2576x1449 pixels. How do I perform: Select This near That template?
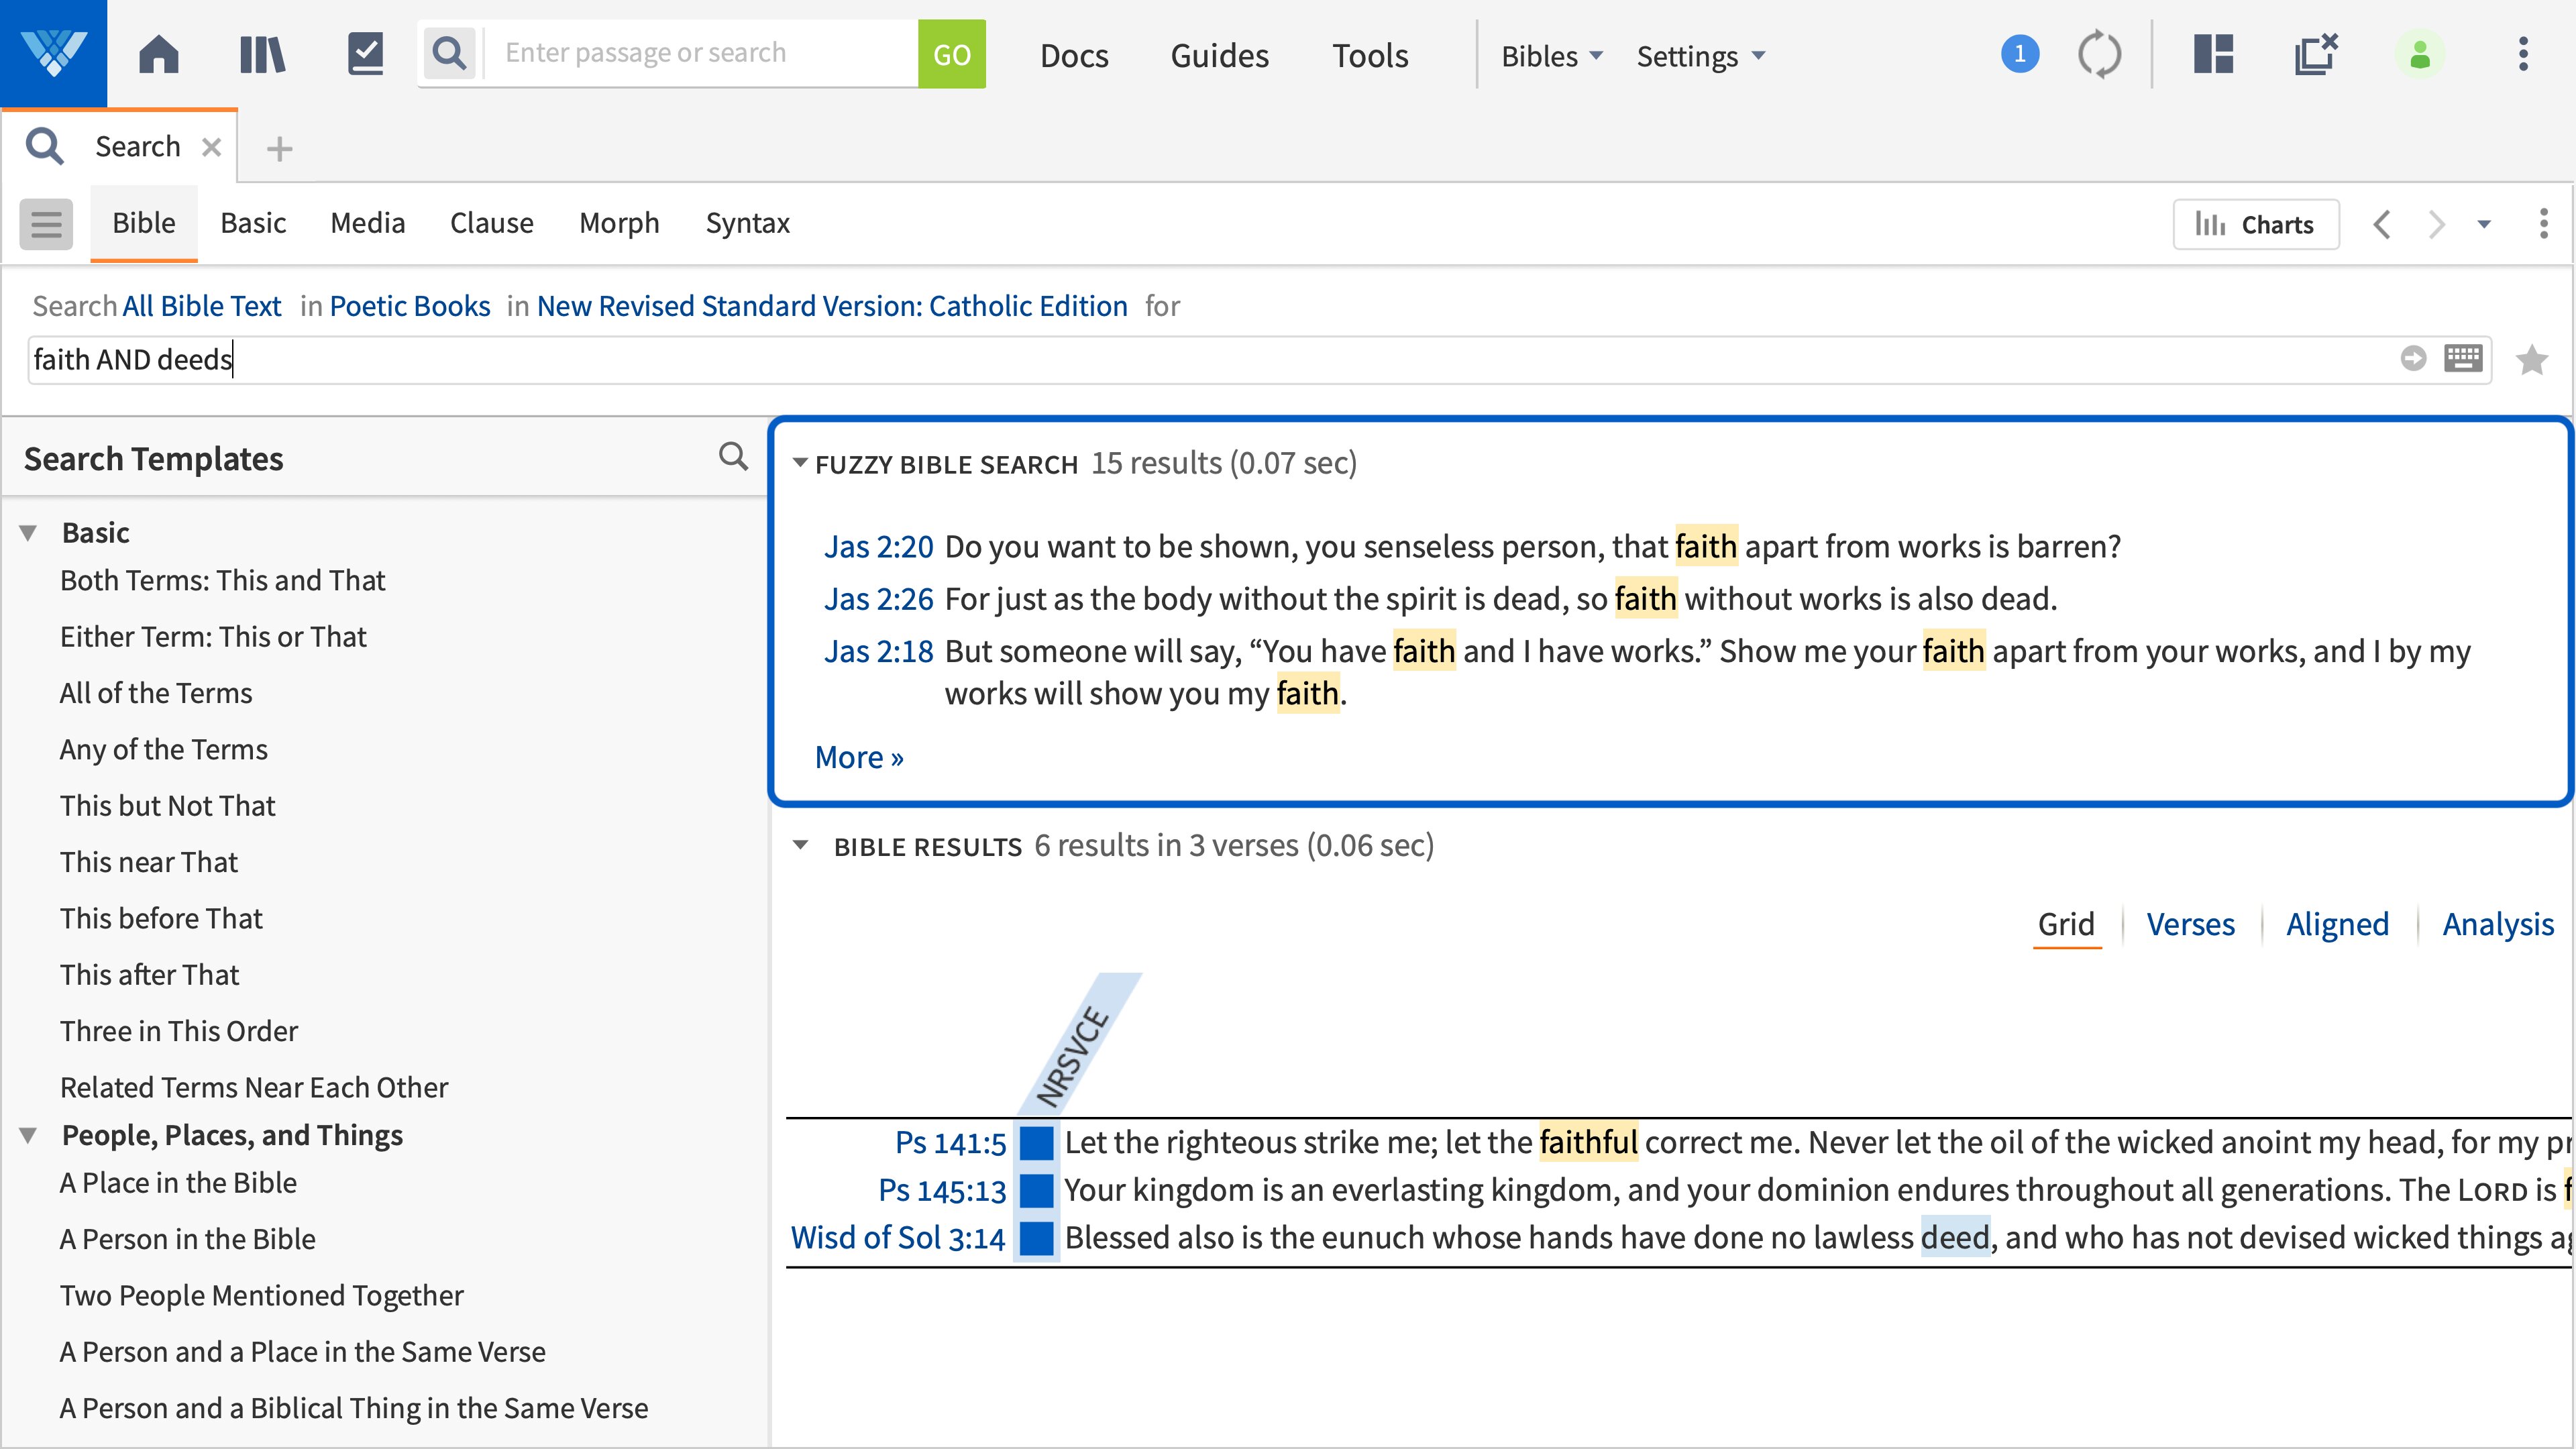tap(149, 862)
